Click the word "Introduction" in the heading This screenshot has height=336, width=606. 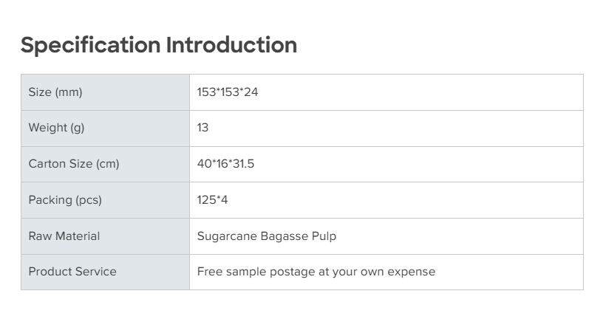pyautogui.click(x=231, y=45)
